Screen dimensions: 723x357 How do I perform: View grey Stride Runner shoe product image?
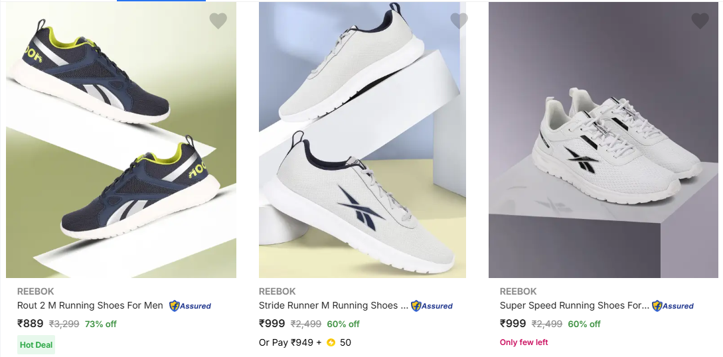pyautogui.click(x=362, y=139)
